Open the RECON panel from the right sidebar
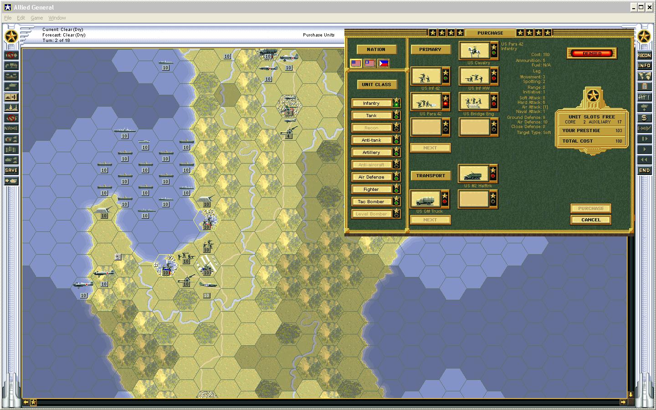The height and width of the screenshot is (410, 656). tap(644, 56)
